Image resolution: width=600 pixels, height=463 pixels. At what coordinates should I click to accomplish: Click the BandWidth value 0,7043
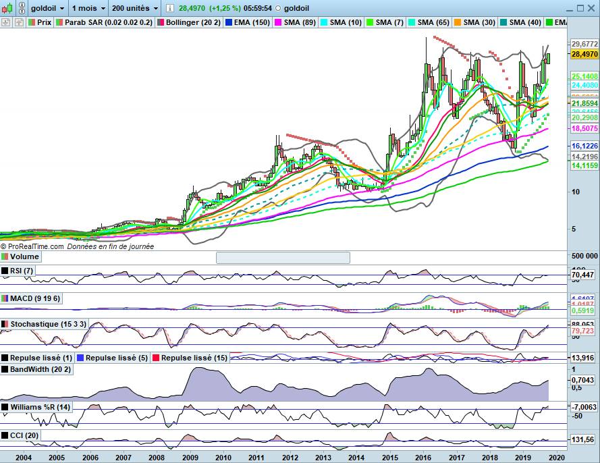pos(582,380)
